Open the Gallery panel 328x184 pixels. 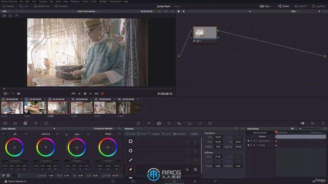[8, 6]
